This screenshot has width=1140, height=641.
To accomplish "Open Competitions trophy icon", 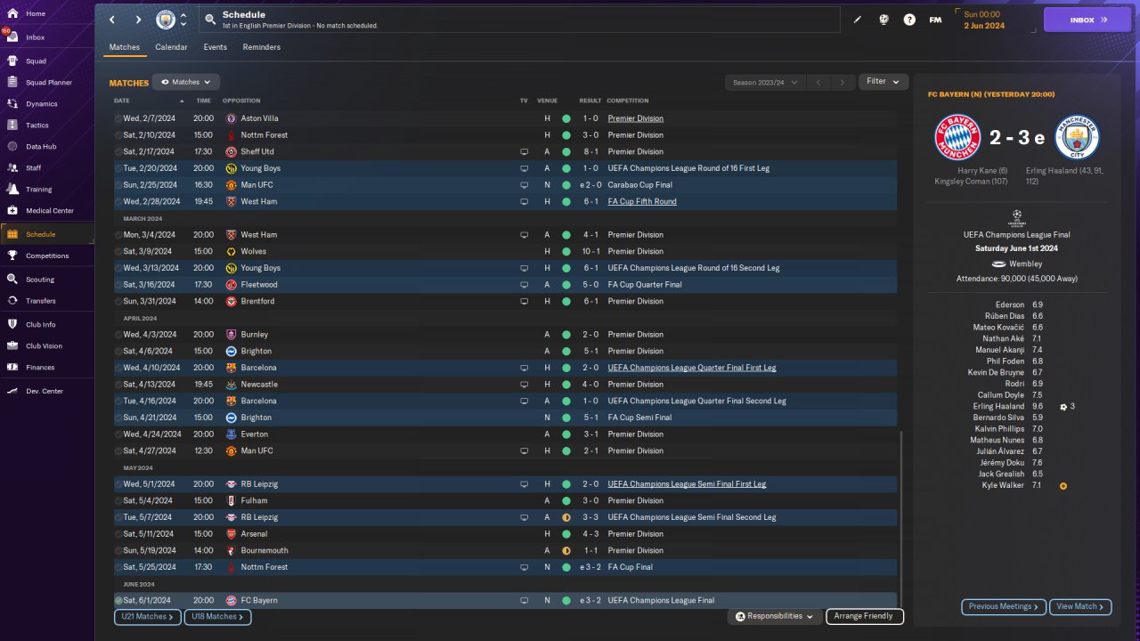I will pos(12,256).
